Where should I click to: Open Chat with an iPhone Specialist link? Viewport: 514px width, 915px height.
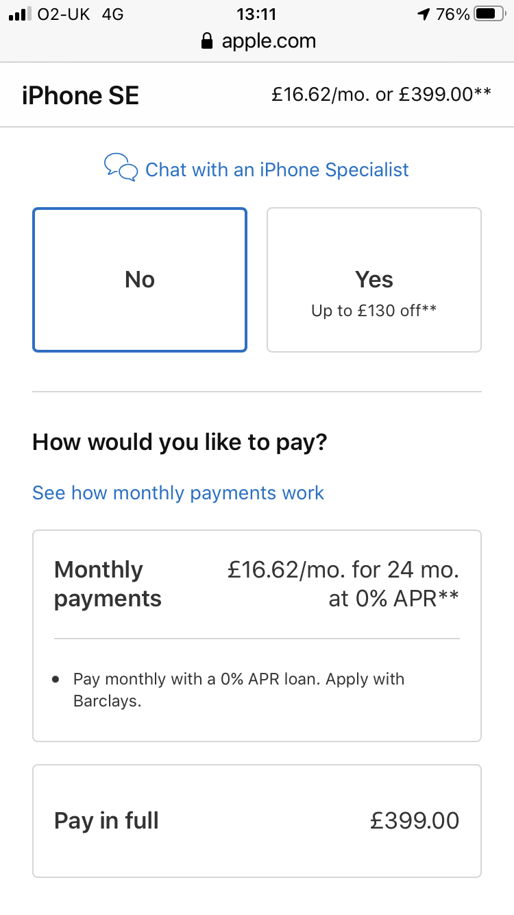click(277, 169)
